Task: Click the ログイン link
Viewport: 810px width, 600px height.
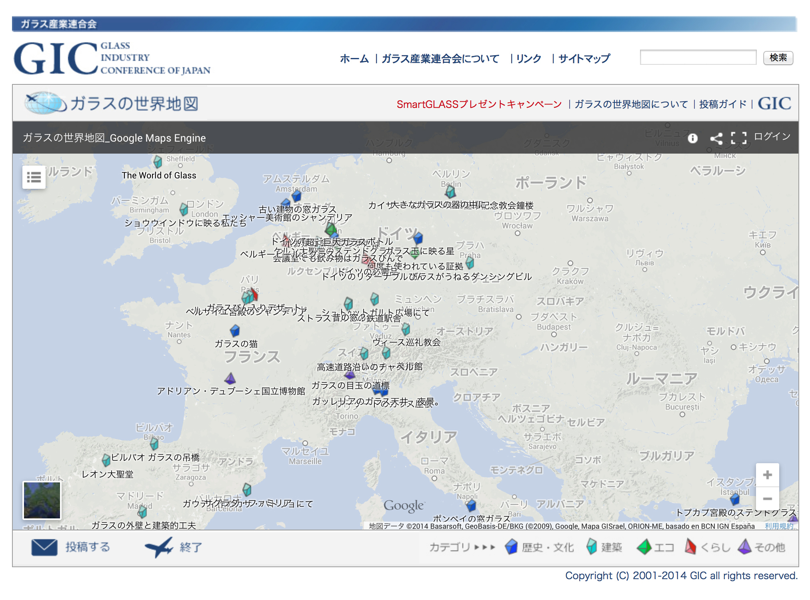Action: coord(772,137)
